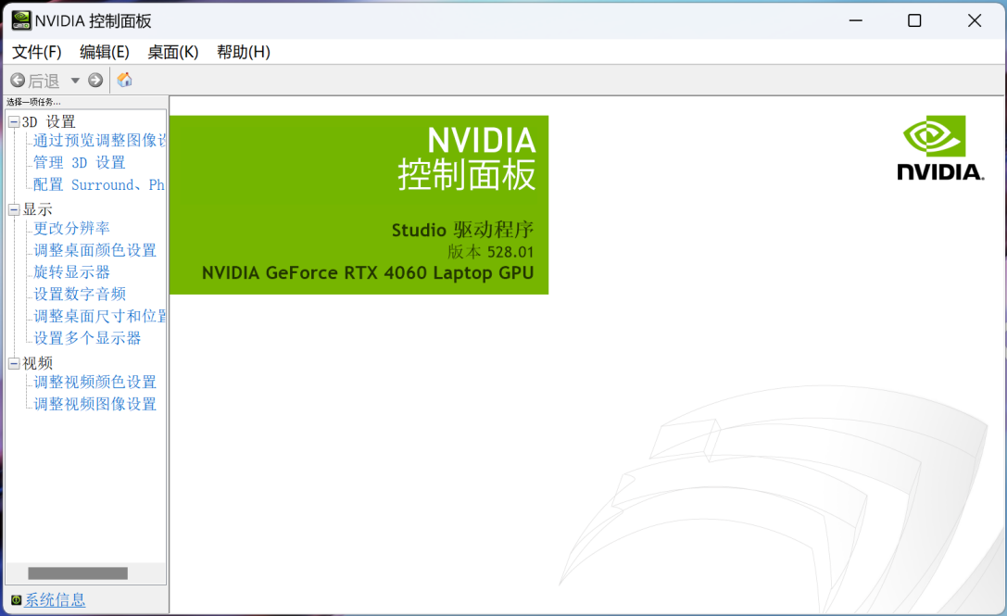Click the task pane horizontal scrollbar thumb

(78, 573)
